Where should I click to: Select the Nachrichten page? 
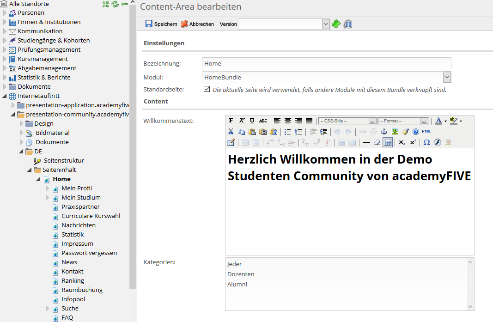point(79,225)
